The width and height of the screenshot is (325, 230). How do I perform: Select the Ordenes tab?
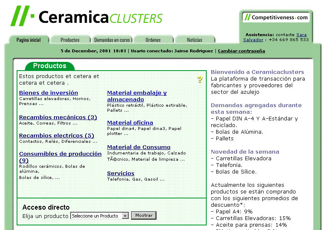[x=153, y=40]
